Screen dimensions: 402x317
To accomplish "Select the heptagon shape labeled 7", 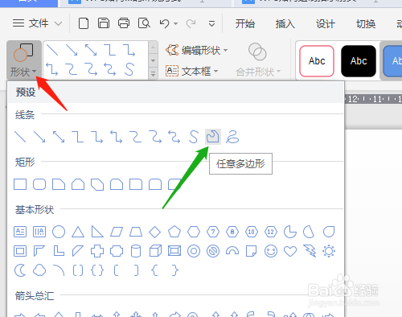I will [x=213, y=232].
